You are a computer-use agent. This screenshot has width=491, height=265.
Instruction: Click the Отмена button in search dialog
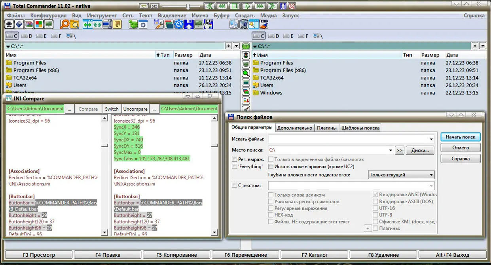[461, 148]
